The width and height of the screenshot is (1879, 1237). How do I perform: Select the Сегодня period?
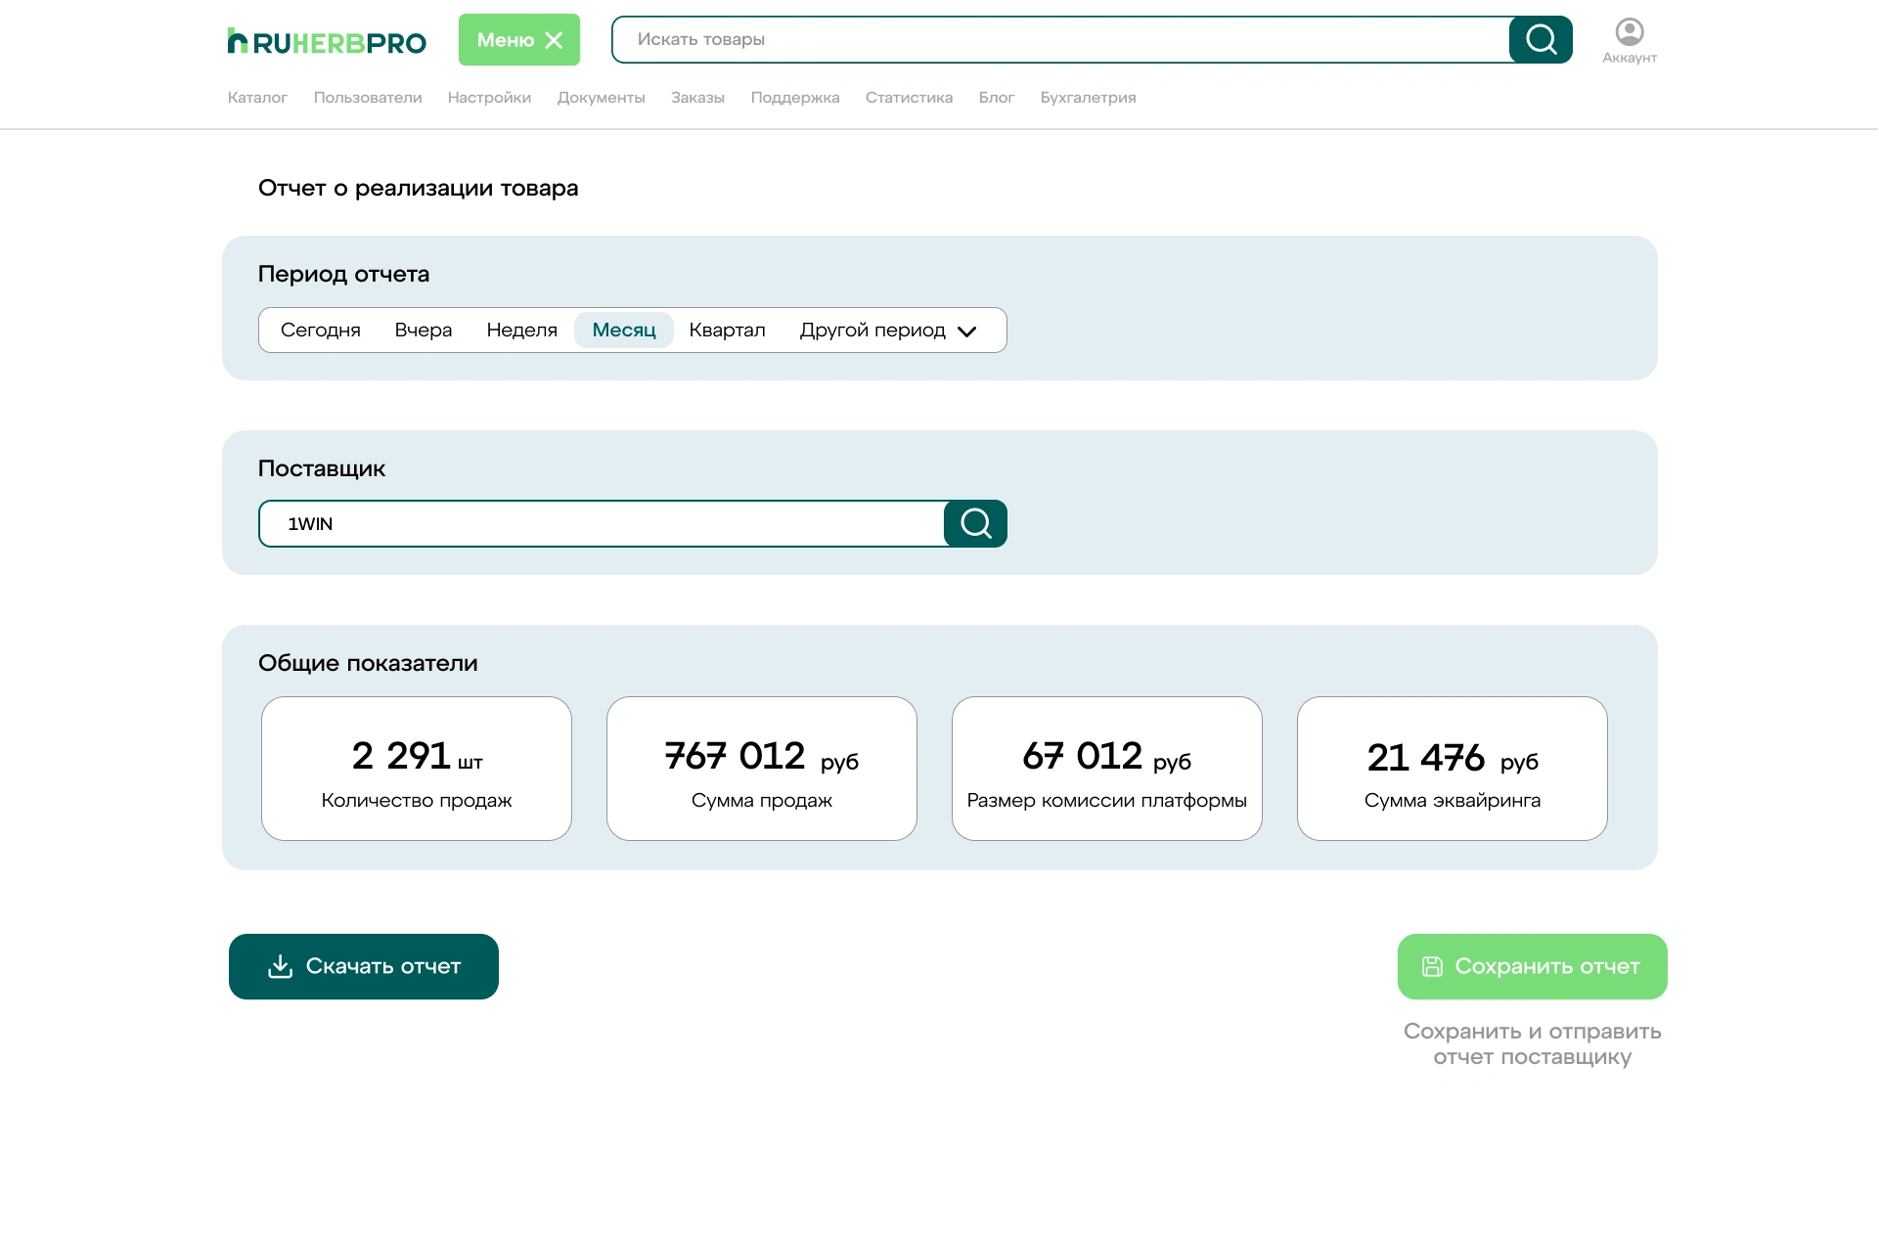pyautogui.click(x=321, y=330)
